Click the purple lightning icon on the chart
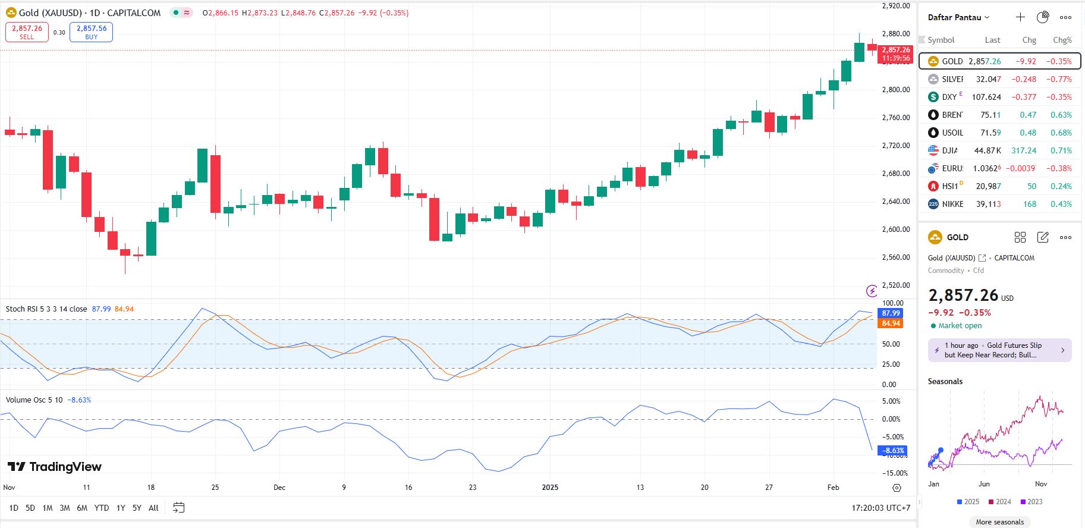1085x528 pixels. [x=872, y=291]
